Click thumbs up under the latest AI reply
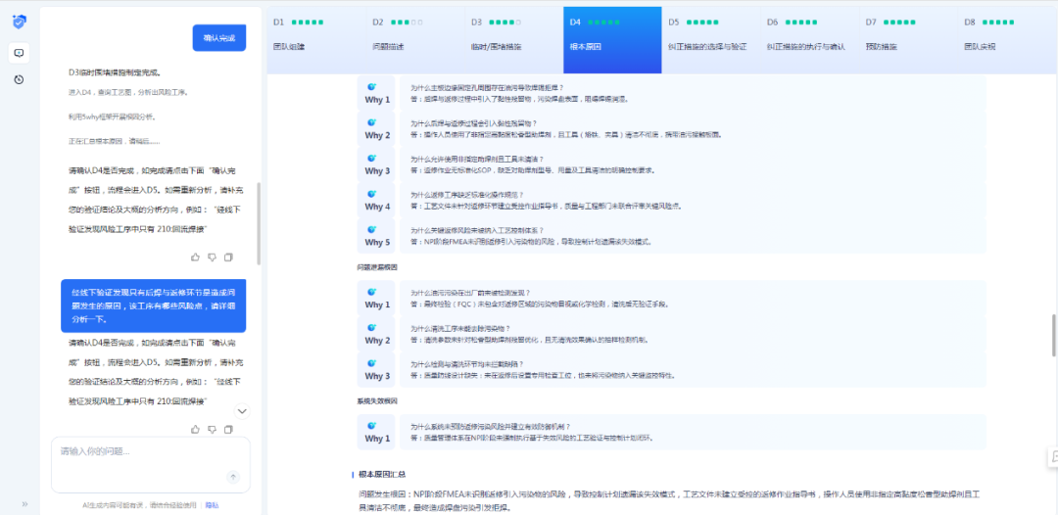The image size is (1058, 515). click(x=195, y=429)
